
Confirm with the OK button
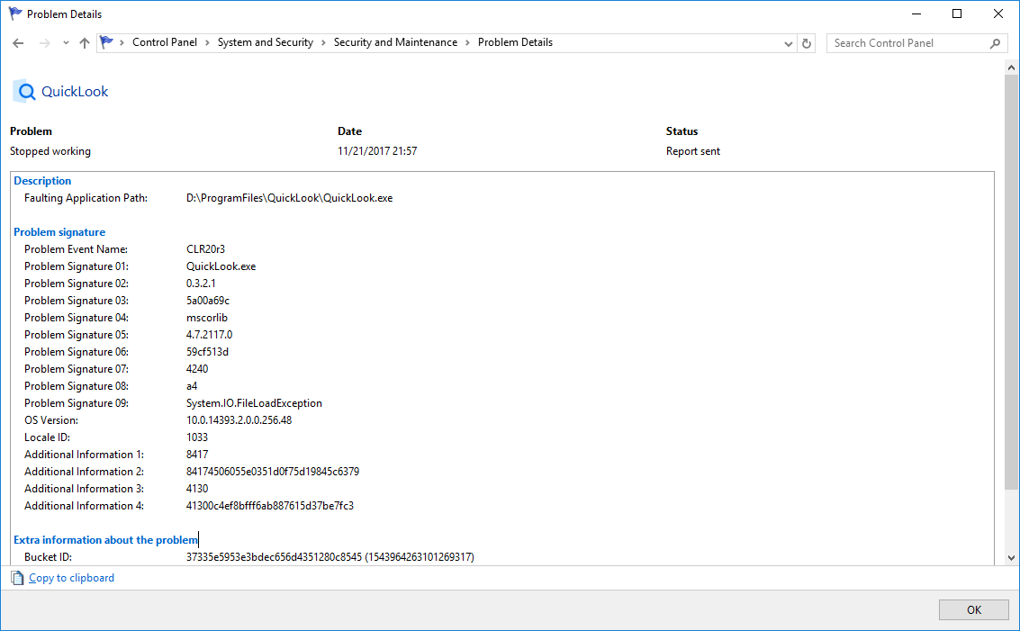point(974,609)
